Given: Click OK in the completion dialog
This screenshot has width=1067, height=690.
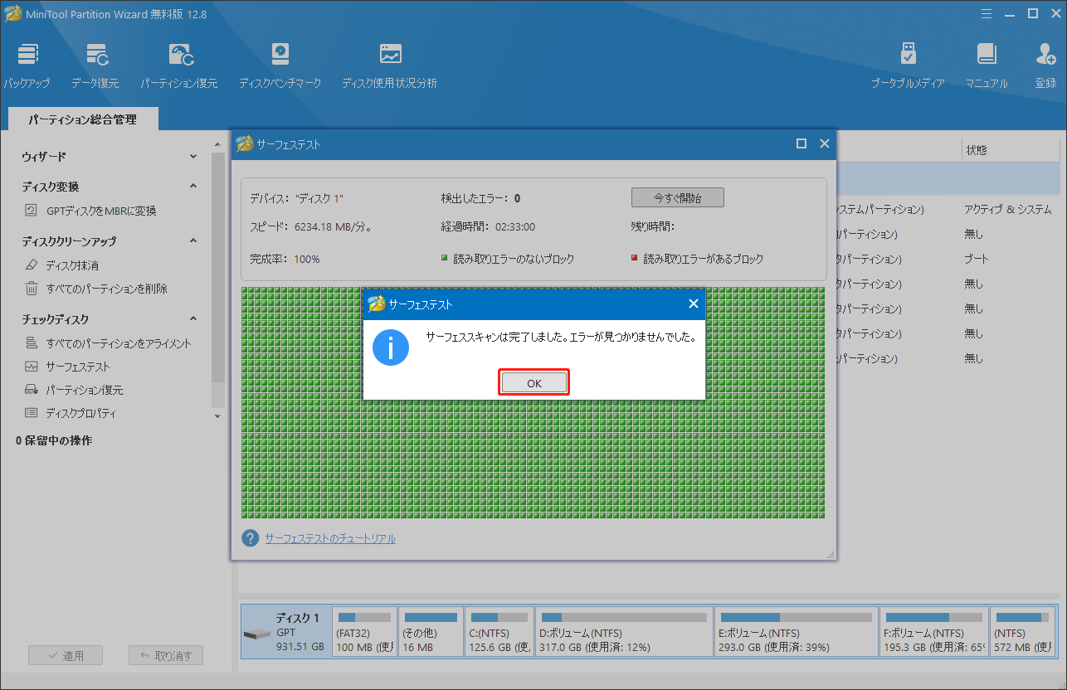Looking at the screenshot, I should click(533, 382).
